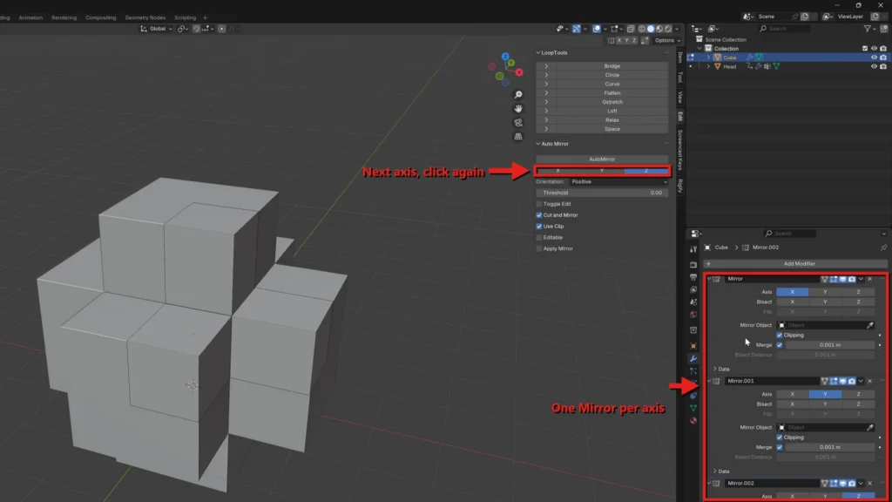The image size is (892, 502).
Task: Open the Tool properties tab
Action: pyautogui.click(x=693, y=249)
